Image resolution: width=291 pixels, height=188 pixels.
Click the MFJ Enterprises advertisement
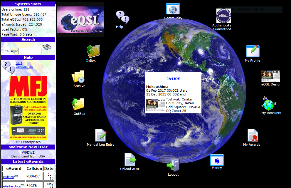click(x=28, y=108)
